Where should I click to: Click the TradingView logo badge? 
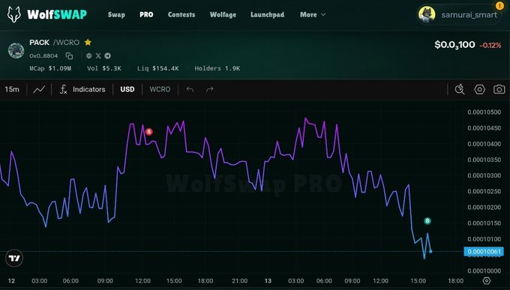pyautogui.click(x=14, y=259)
